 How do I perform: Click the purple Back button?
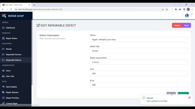point(186,25)
